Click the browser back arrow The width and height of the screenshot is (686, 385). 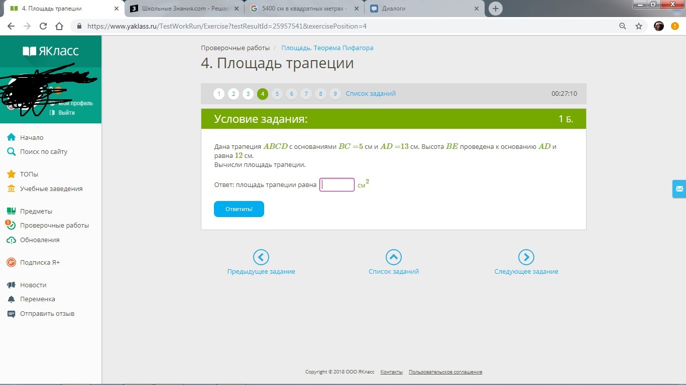tap(11, 26)
